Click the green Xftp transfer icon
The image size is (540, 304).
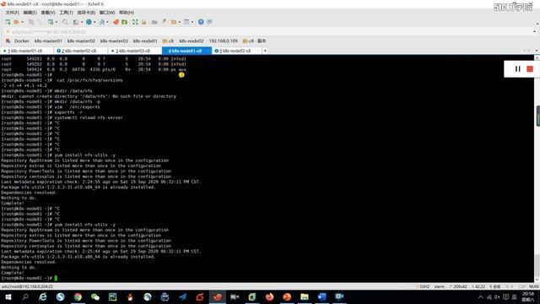coord(125,22)
